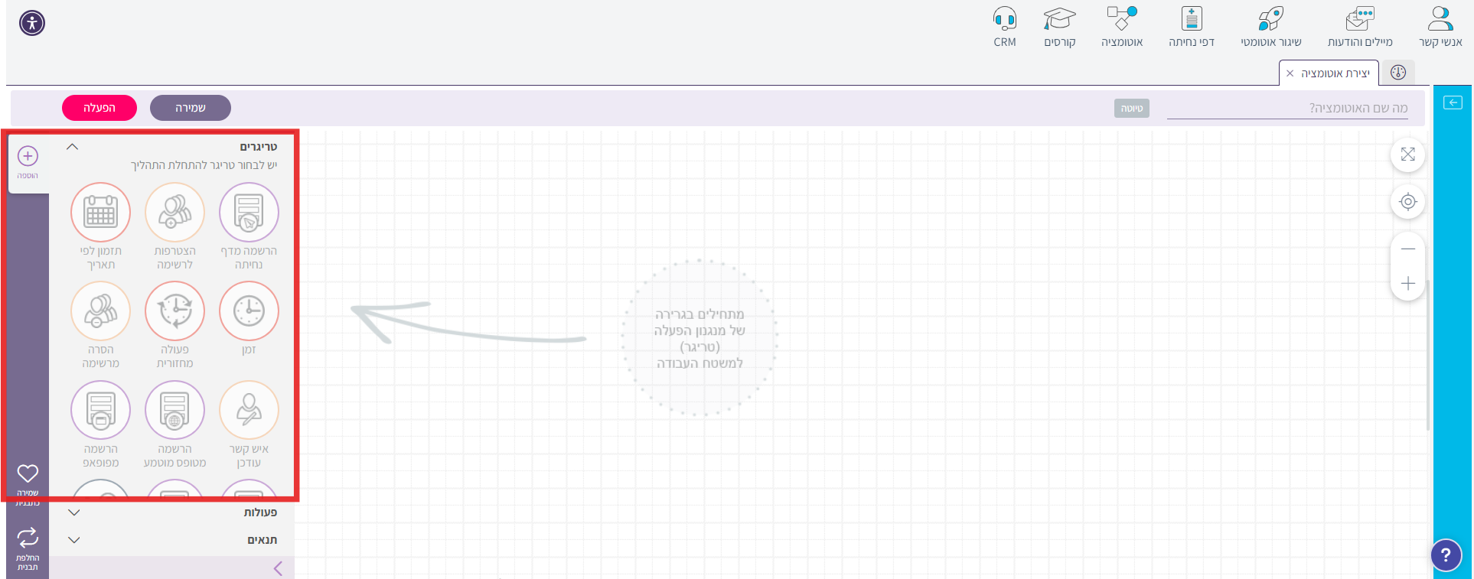Select the 'הרשמה מטופס מוטמע' trigger
This screenshot has width=1474, height=579.
coord(174,411)
